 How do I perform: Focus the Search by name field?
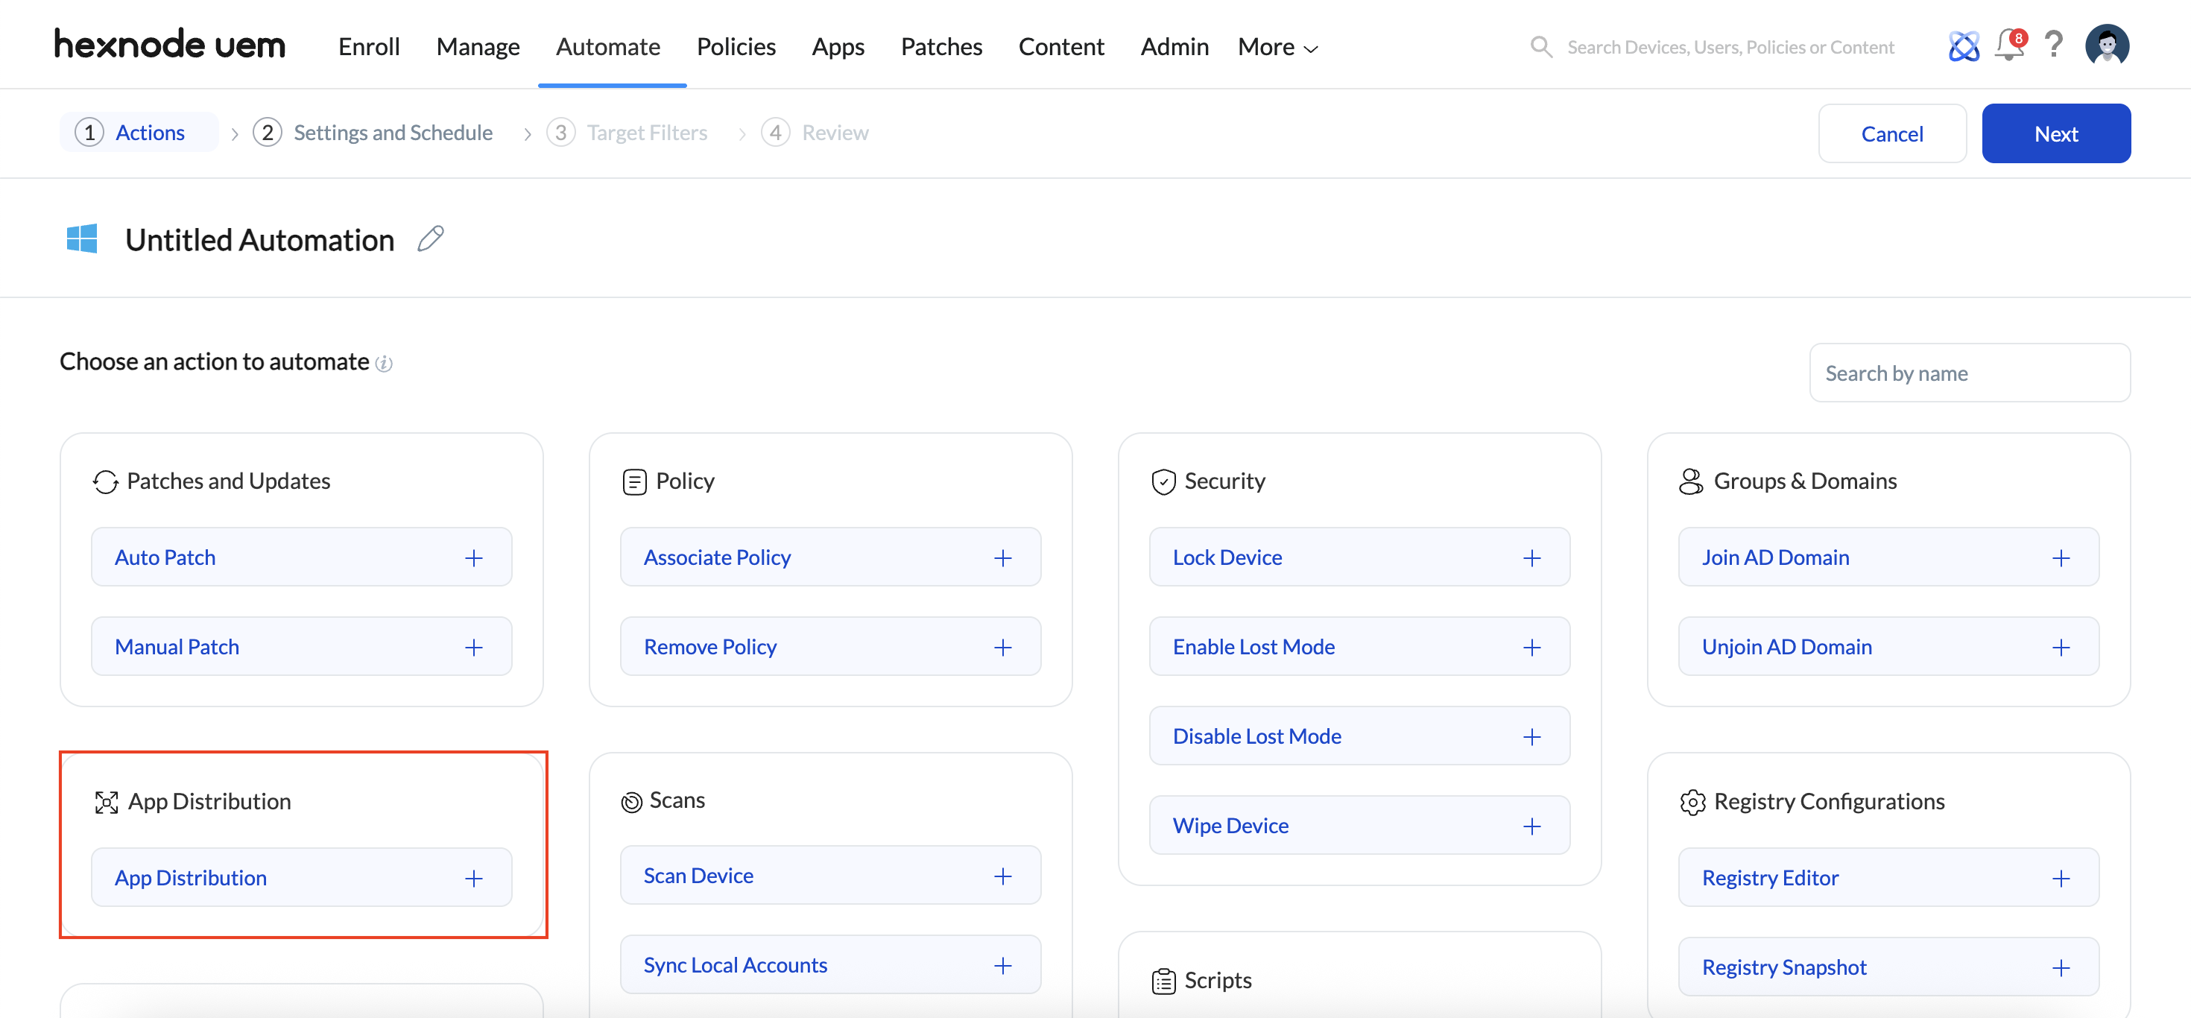(1968, 373)
